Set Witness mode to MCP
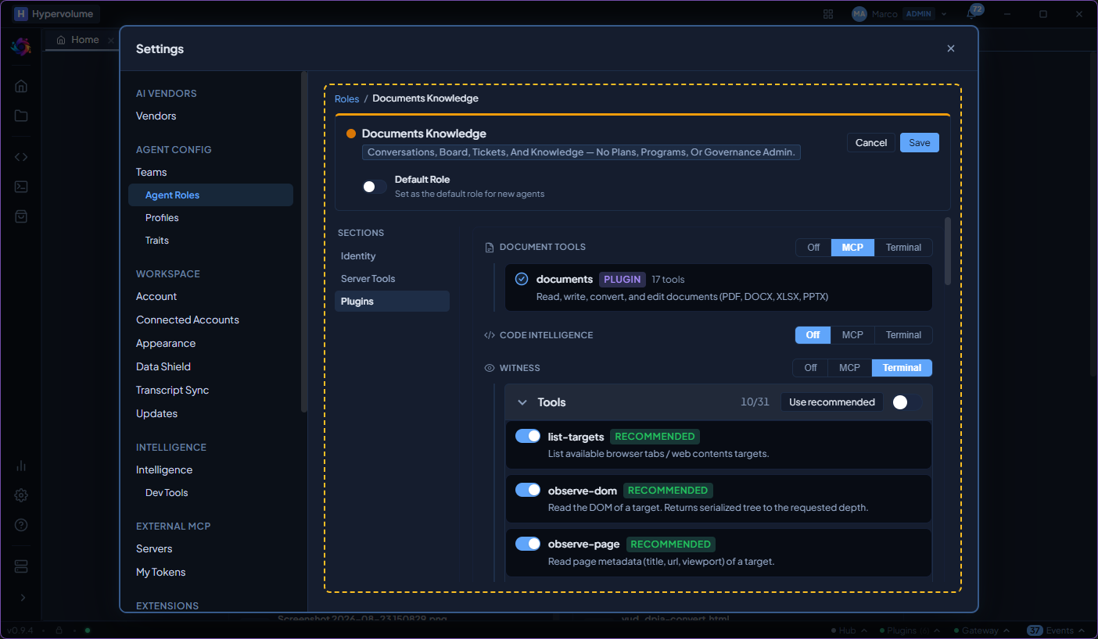This screenshot has width=1098, height=639. click(849, 368)
